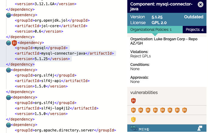208x133 pixels.
Task: Click the red high-severity shield under vulnerabilities
Action: [x=133, y=101]
